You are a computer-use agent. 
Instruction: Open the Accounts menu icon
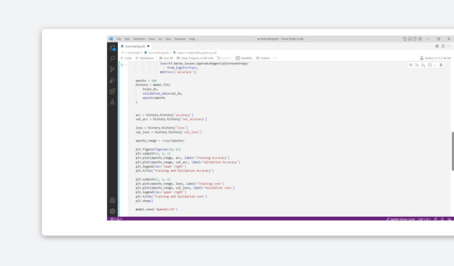112,200
